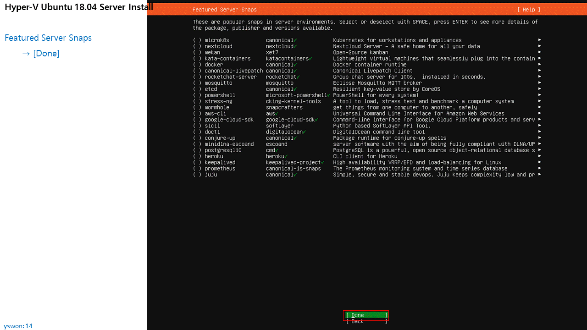Click the Featured Server Snaps header title
This screenshot has width=587, height=330.
click(225, 10)
